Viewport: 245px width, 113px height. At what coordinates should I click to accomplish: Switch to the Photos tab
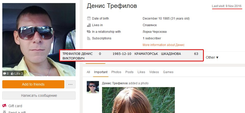(116, 72)
